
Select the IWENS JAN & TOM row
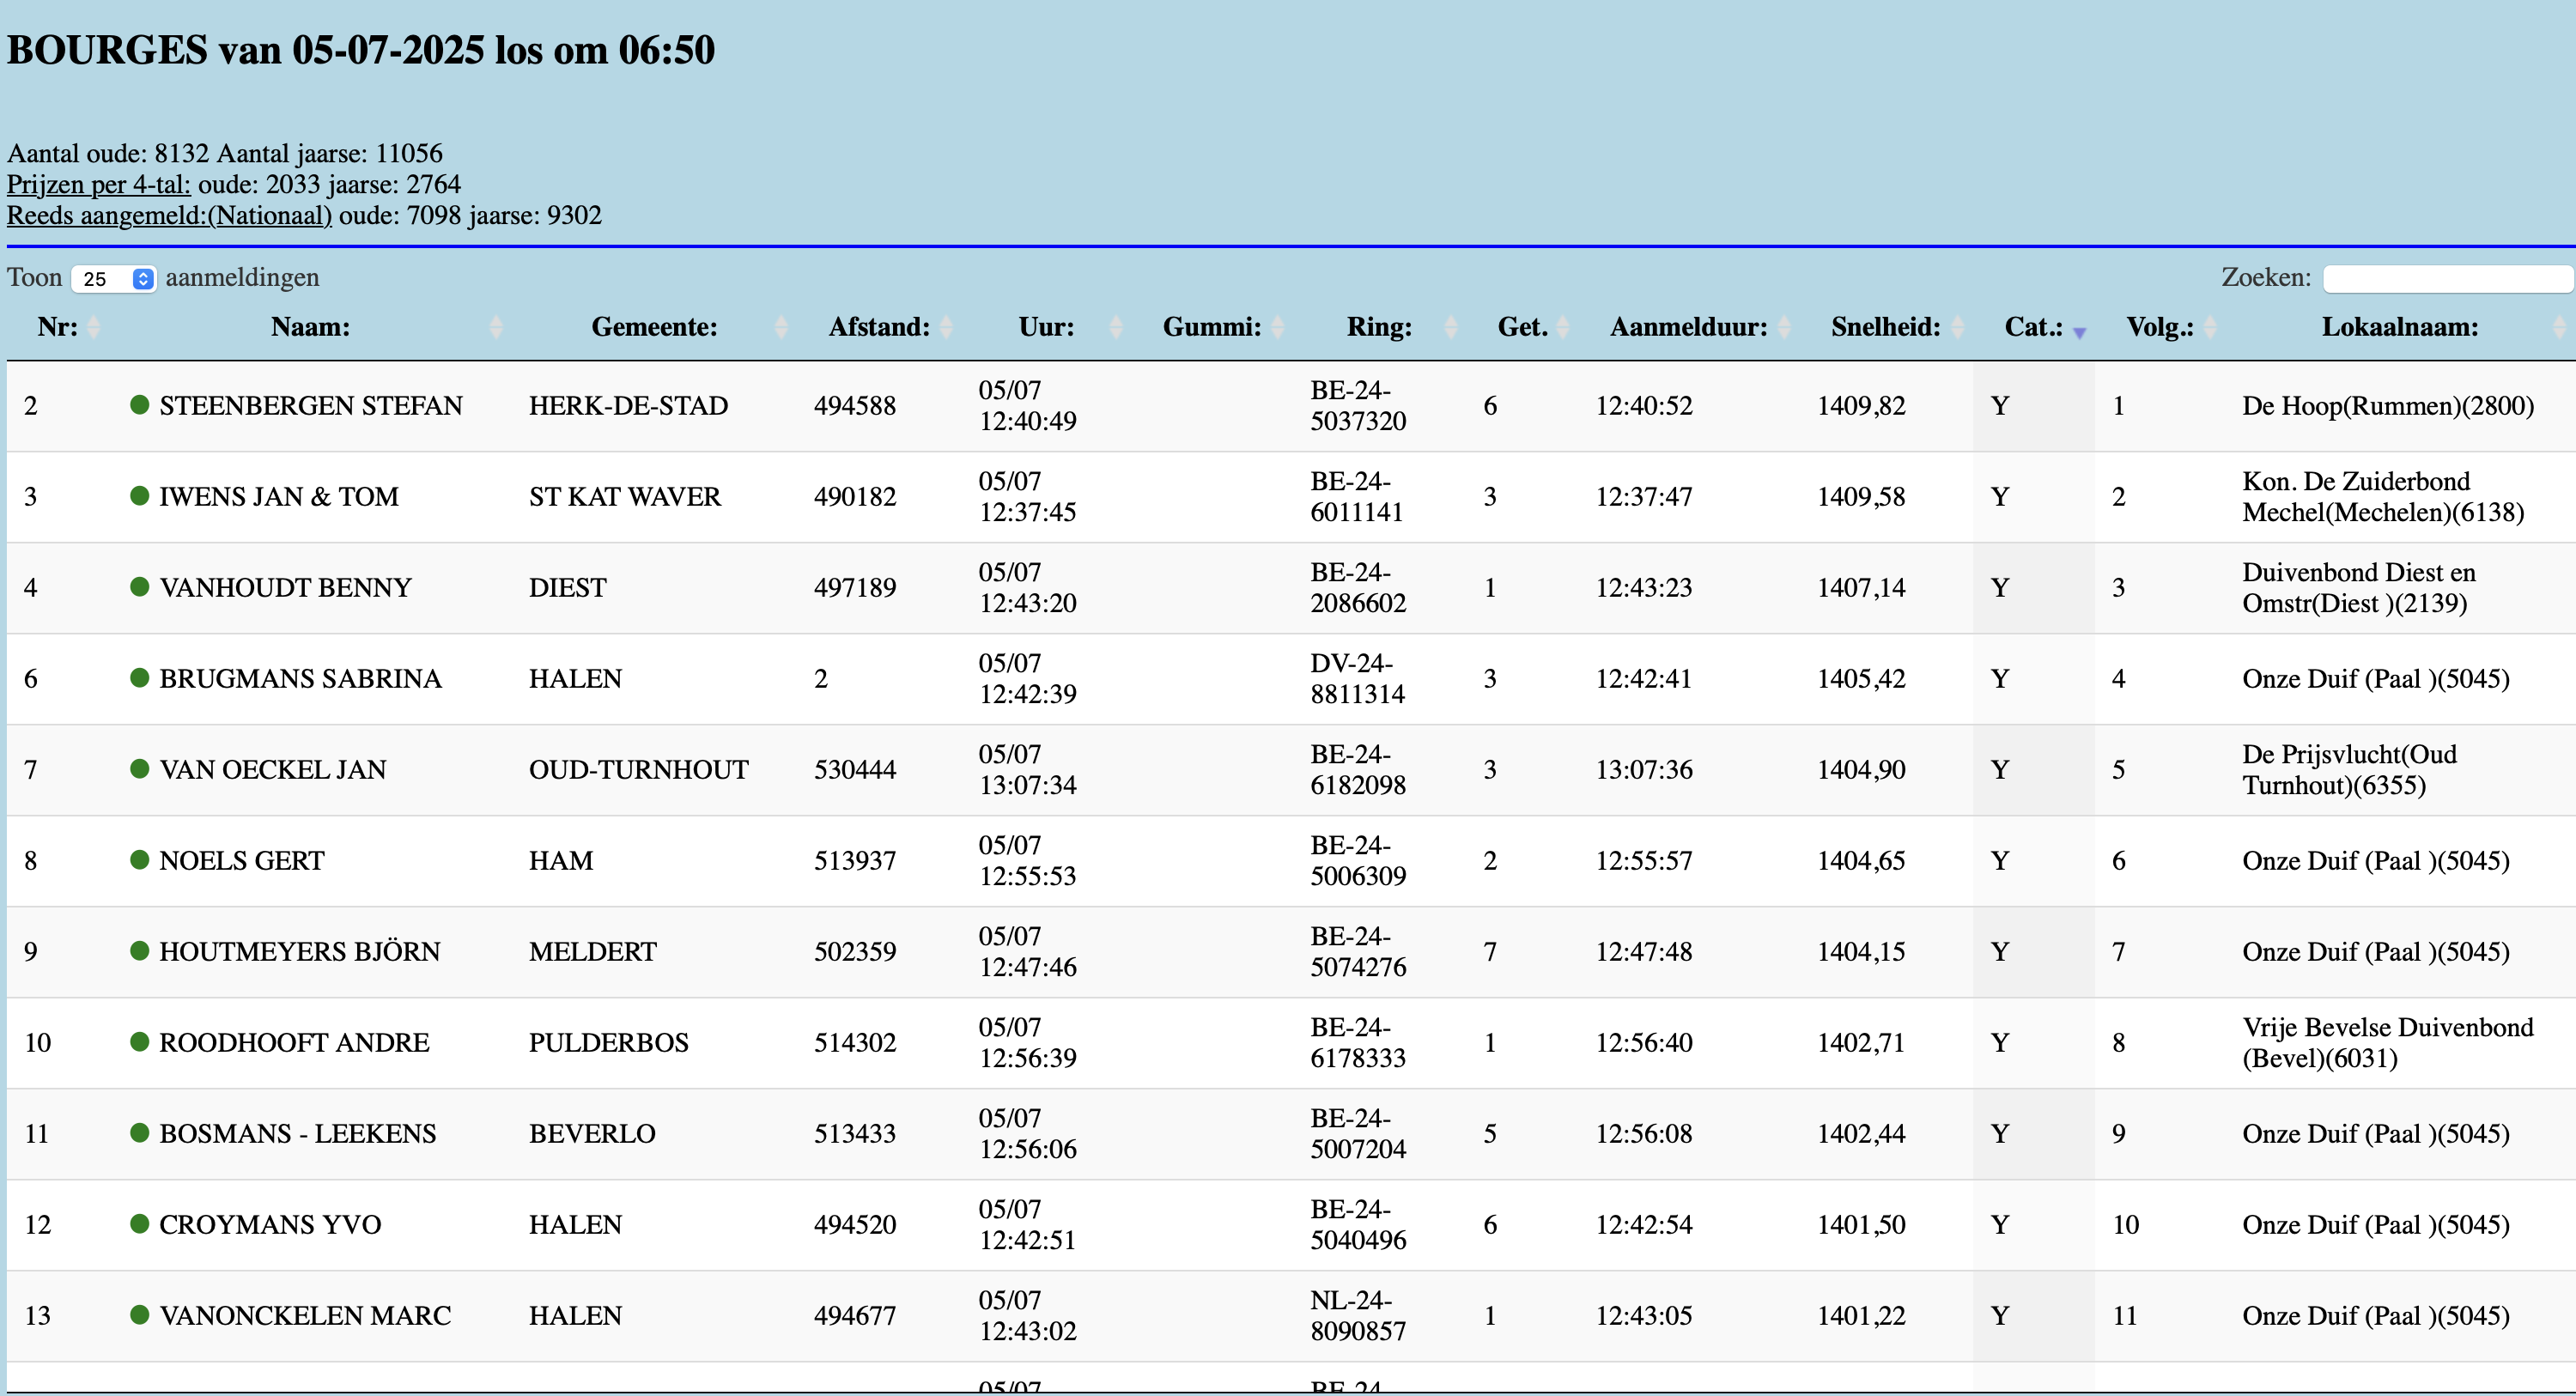coord(278,496)
